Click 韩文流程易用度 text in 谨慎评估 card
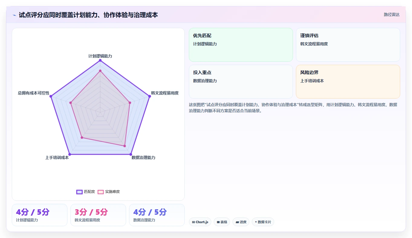 [314, 44]
